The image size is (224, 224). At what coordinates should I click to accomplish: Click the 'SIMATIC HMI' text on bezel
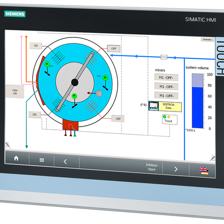(201, 20)
